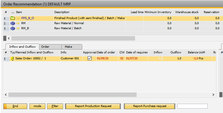The height and width of the screenshot is (113, 223).
Task: Click the blue cube icon in RM_B row
Action: [x=13, y=28]
